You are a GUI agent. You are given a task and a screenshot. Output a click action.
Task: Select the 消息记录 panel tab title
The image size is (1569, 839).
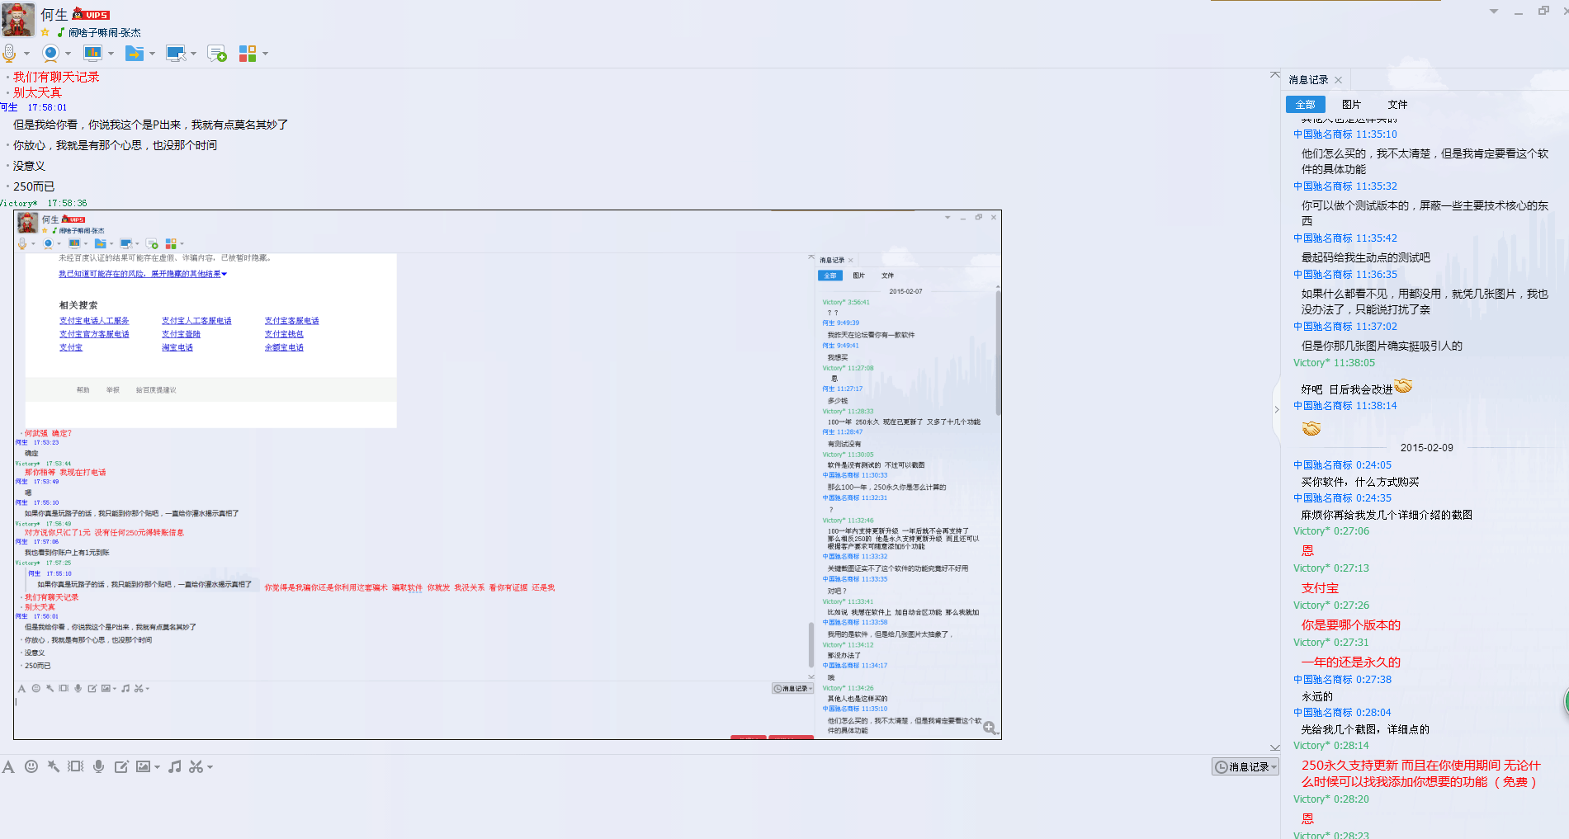1308,80
